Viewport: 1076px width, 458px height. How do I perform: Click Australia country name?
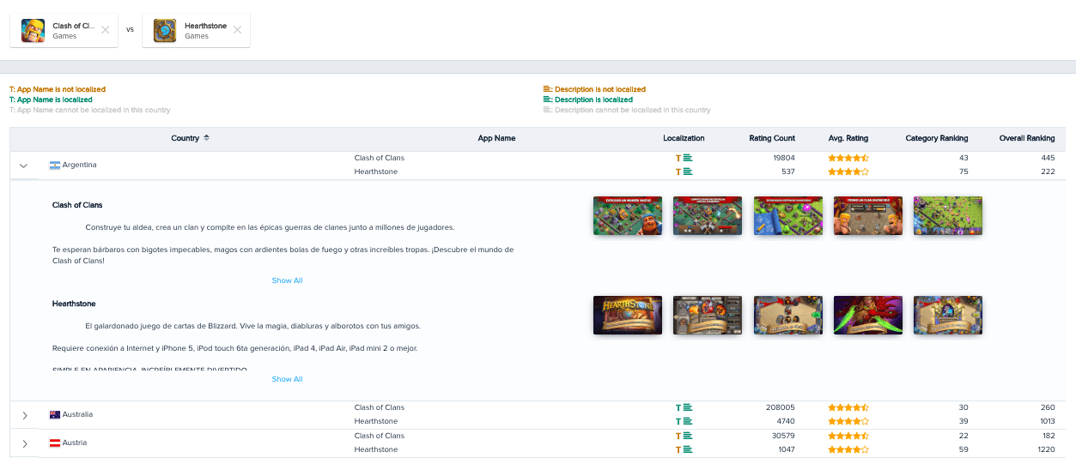(x=77, y=414)
